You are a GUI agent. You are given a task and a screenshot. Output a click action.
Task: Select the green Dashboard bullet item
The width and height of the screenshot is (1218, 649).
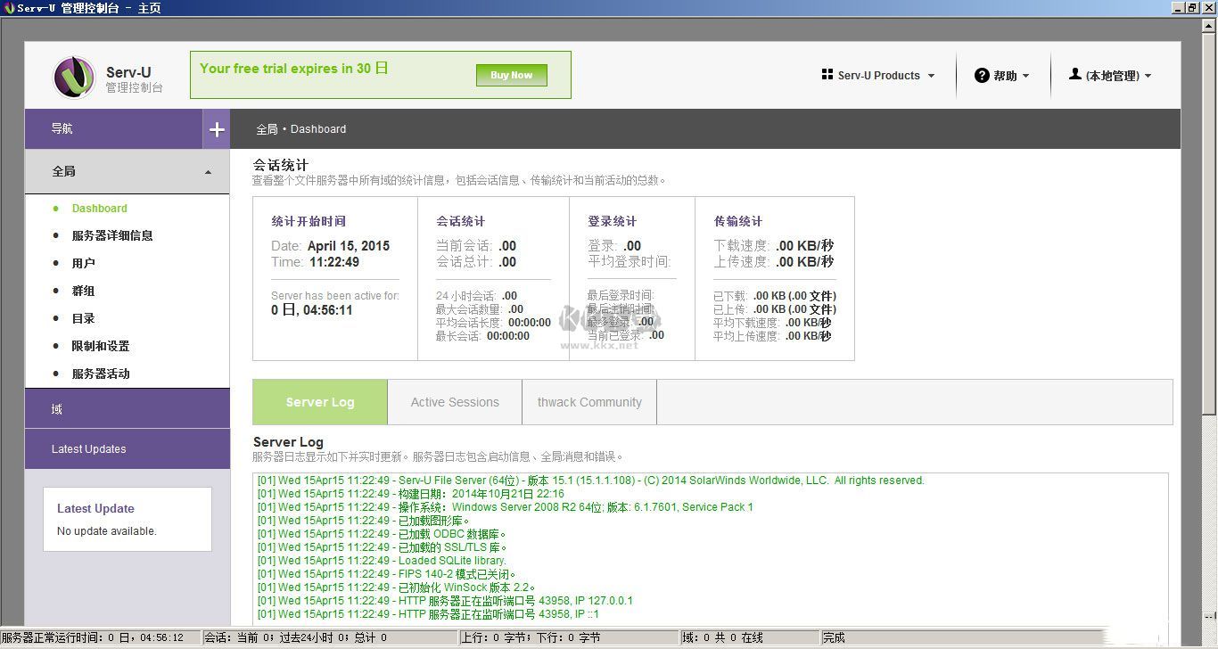[99, 208]
